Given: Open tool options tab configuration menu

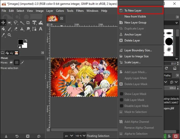Looking at the screenshot, I should tap(43, 53).
